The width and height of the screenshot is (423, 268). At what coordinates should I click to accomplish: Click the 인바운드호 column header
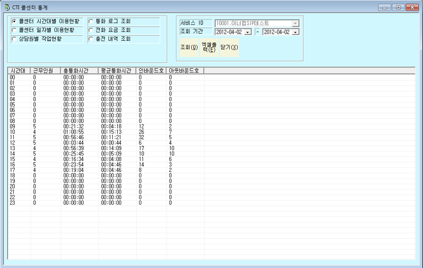(151, 71)
